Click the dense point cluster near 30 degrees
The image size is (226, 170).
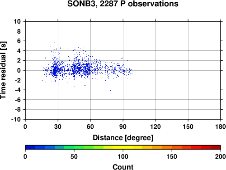(55, 69)
